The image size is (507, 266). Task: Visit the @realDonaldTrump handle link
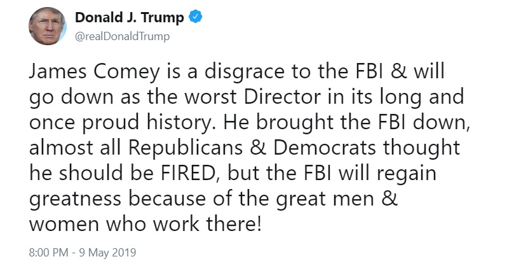pyautogui.click(x=122, y=36)
